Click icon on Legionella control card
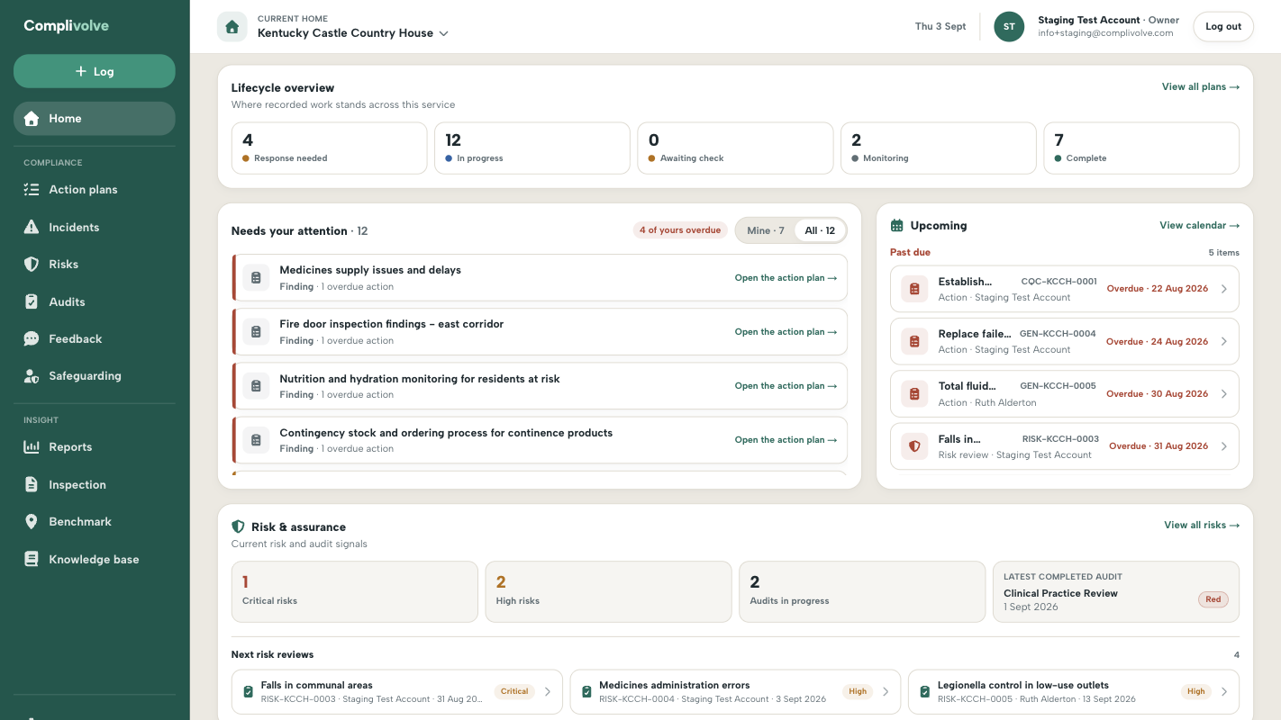 925,691
